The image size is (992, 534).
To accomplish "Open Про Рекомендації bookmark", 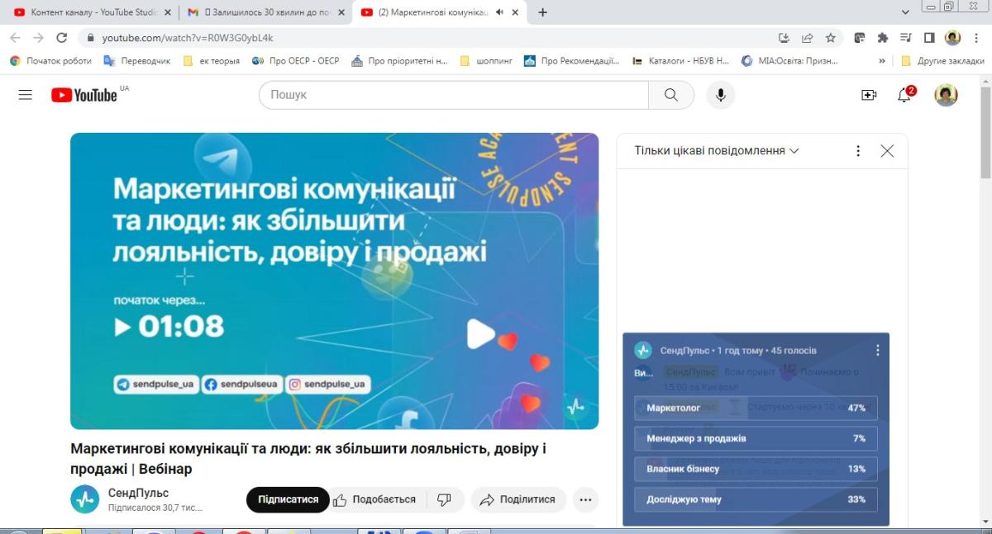I will click(x=572, y=60).
